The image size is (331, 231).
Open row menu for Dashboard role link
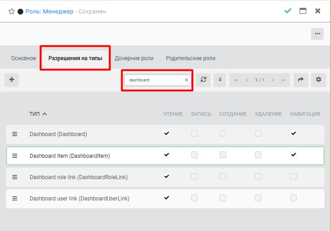pyautogui.click(x=14, y=177)
